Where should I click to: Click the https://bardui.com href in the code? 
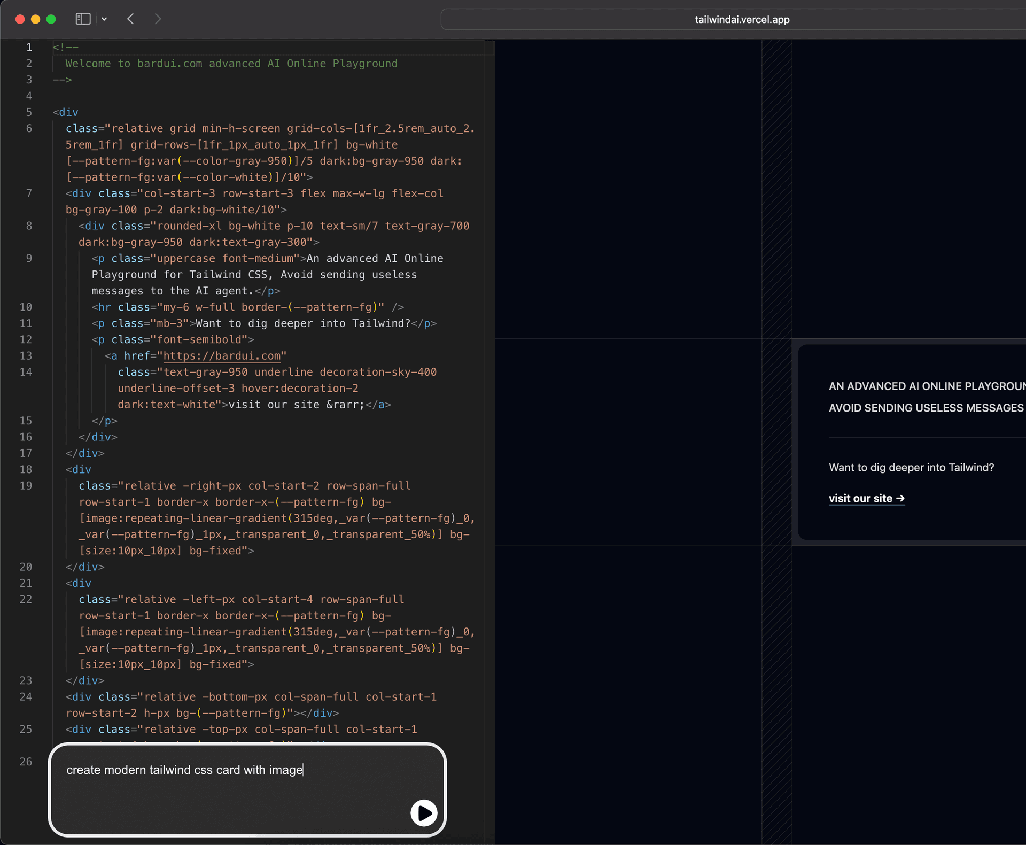(x=222, y=355)
